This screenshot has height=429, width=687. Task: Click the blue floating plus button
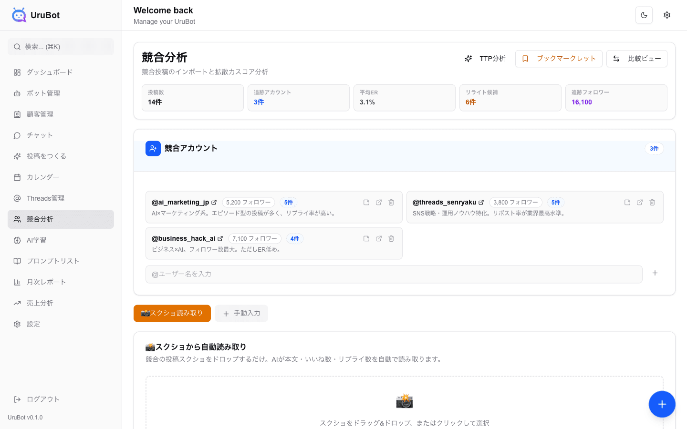662,404
